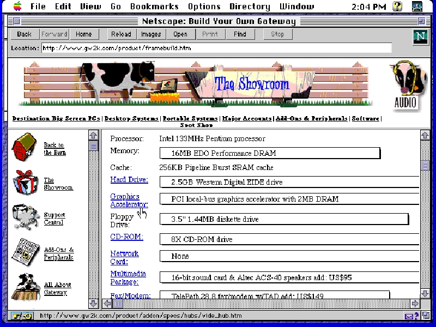Viewport: 436px width, 327px height.
Task: Follow the Hard Drive link
Action: 129,180
